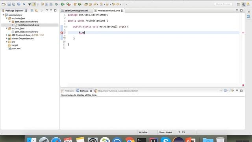Click the Open Type folder icon
252x142 pixels.
[x=86, y=4]
